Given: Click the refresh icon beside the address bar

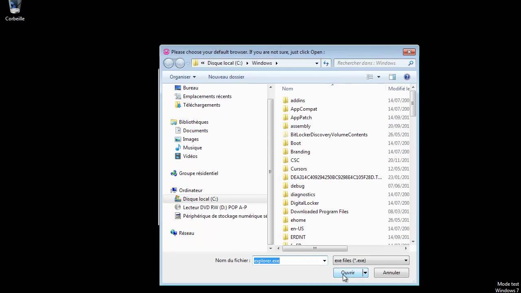Looking at the screenshot, I should tap(326, 63).
